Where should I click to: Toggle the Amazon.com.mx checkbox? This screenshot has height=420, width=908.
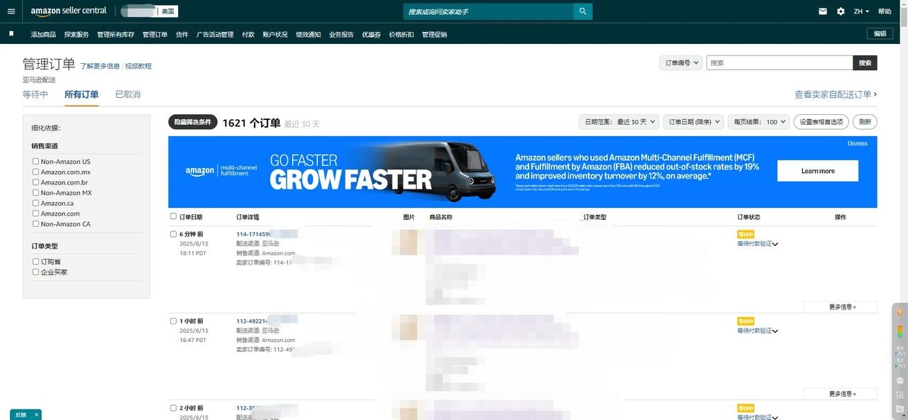pyautogui.click(x=35, y=172)
